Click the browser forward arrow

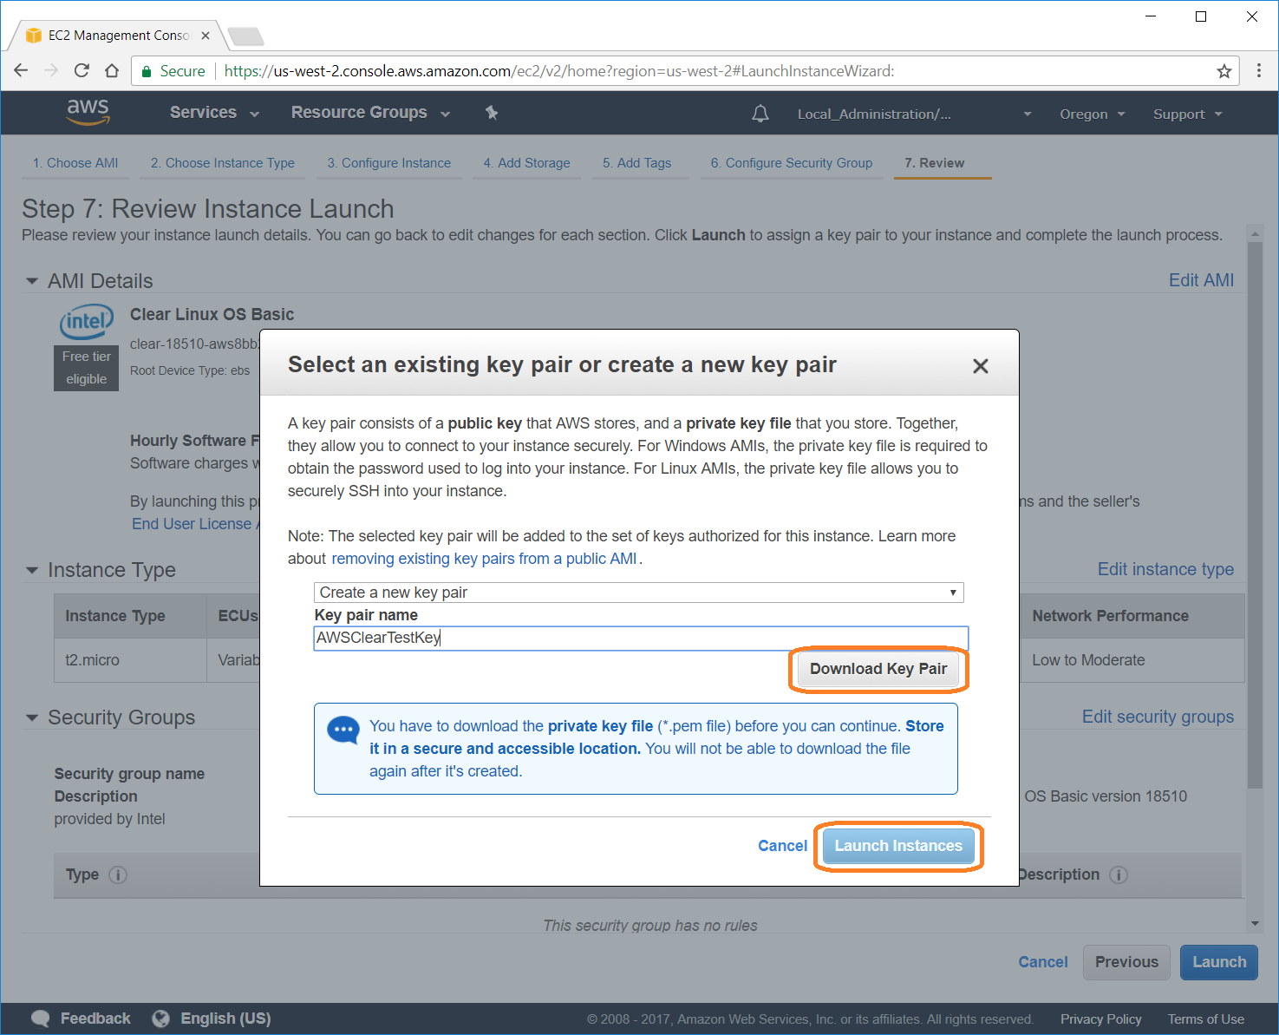pos(51,71)
